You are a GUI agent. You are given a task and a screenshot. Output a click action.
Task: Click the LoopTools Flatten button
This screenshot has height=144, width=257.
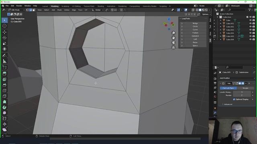(x=195, y=33)
